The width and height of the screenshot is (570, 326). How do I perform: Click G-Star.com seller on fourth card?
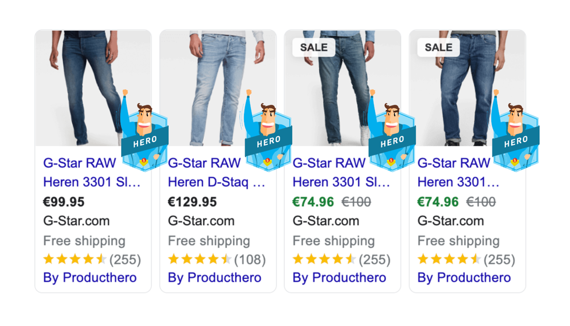click(x=451, y=221)
